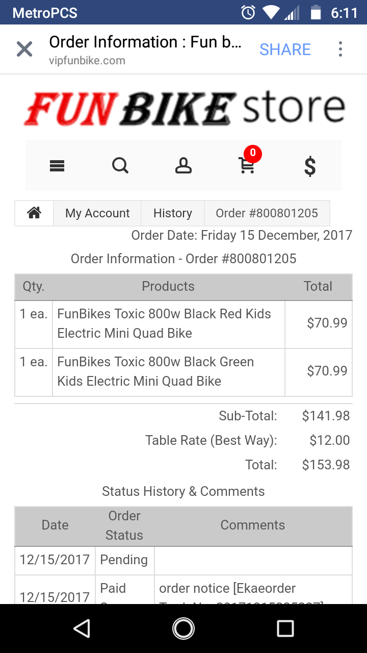The height and width of the screenshot is (653, 367).
Task: Close the browser tab with X
Action: tap(24, 49)
